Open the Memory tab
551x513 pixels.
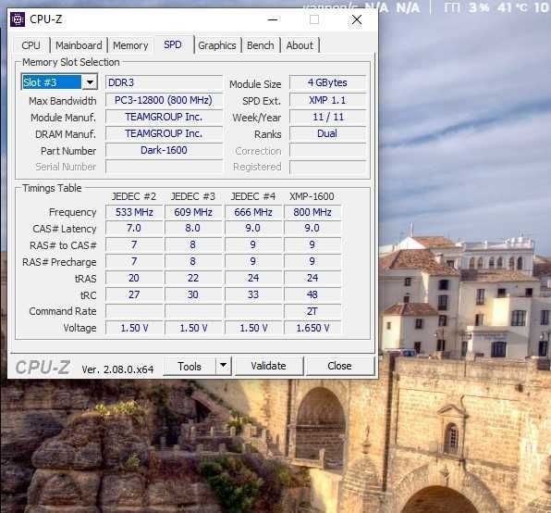[x=130, y=45]
